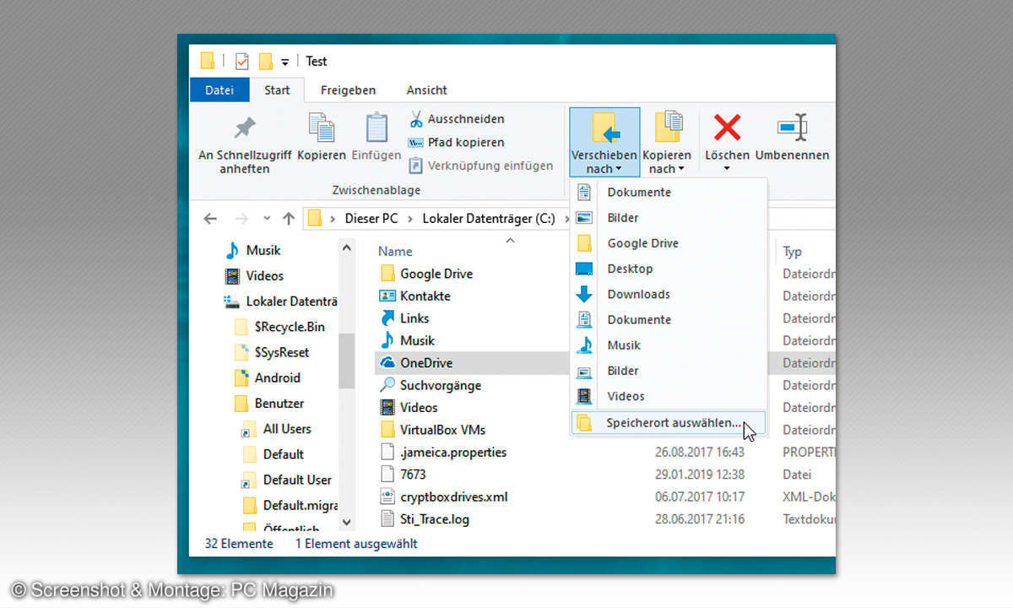Click Dieser PC in address bar
Image resolution: width=1013 pixels, height=608 pixels.
click(371, 219)
